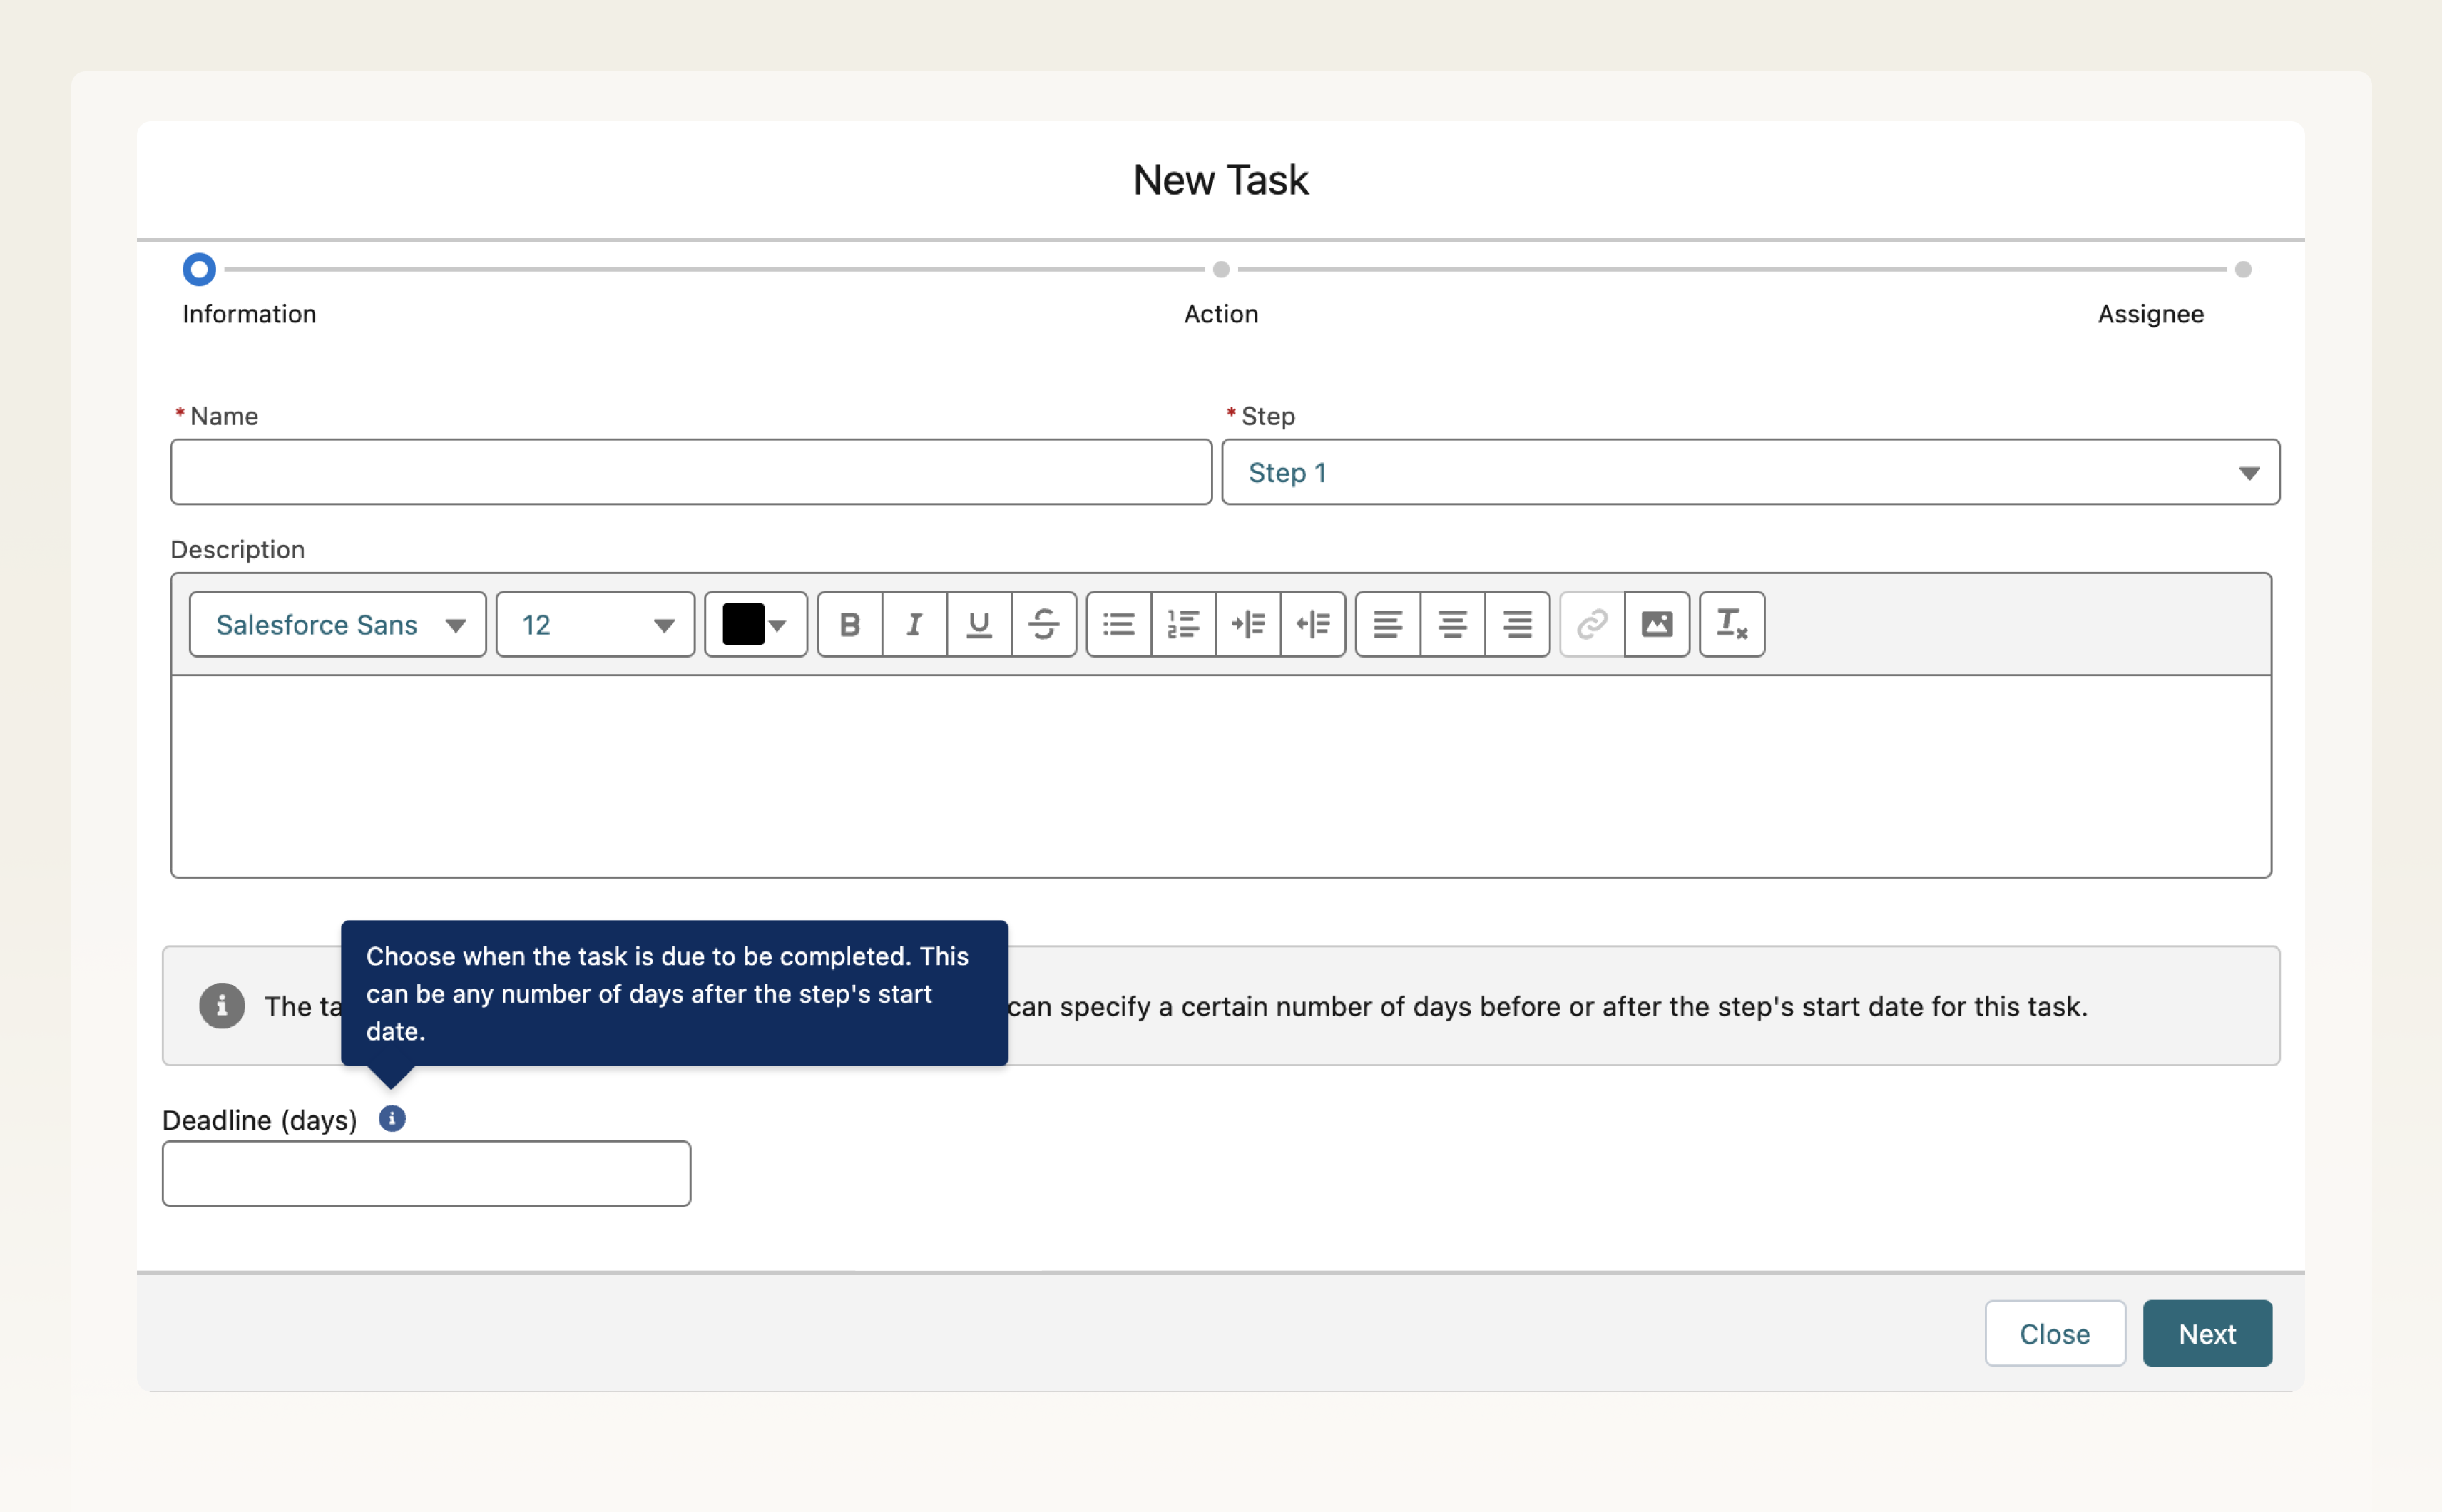The height and width of the screenshot is (1512, 2442).
Task: Center align the description text
Action: pos(1452,623)
